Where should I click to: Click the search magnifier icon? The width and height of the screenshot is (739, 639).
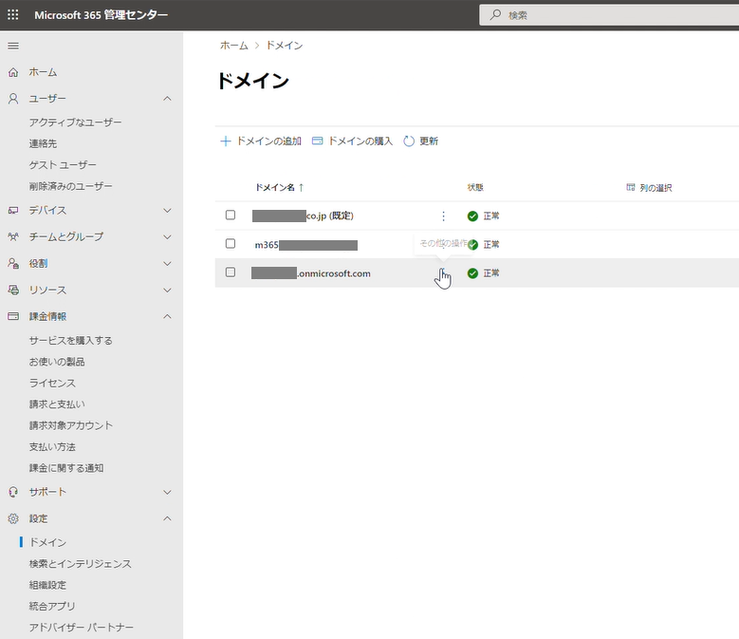495,14
